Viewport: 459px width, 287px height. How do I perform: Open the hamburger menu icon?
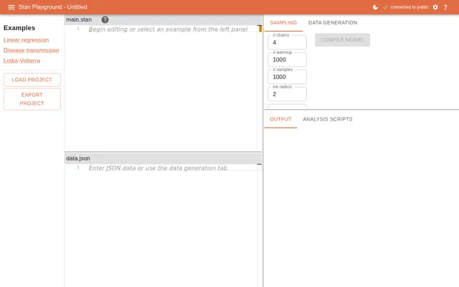click(x=11, y=7)
